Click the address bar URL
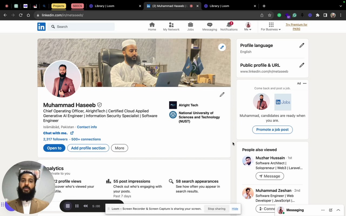Image resolution: width=346 pixels, height=216 pixels. (62, 15)
